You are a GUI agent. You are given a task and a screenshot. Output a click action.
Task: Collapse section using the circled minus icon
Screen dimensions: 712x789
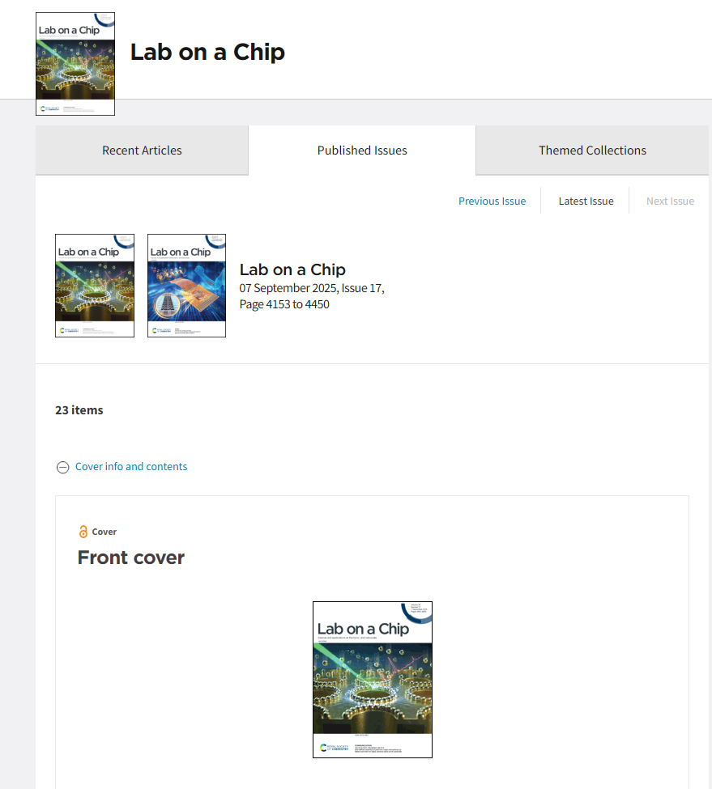pyautogui.click(x=62, y=468)
